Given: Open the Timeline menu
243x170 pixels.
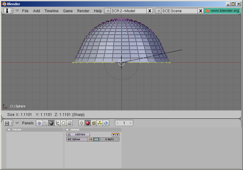Looking at the screenshot, I should (x=51, y=11).
